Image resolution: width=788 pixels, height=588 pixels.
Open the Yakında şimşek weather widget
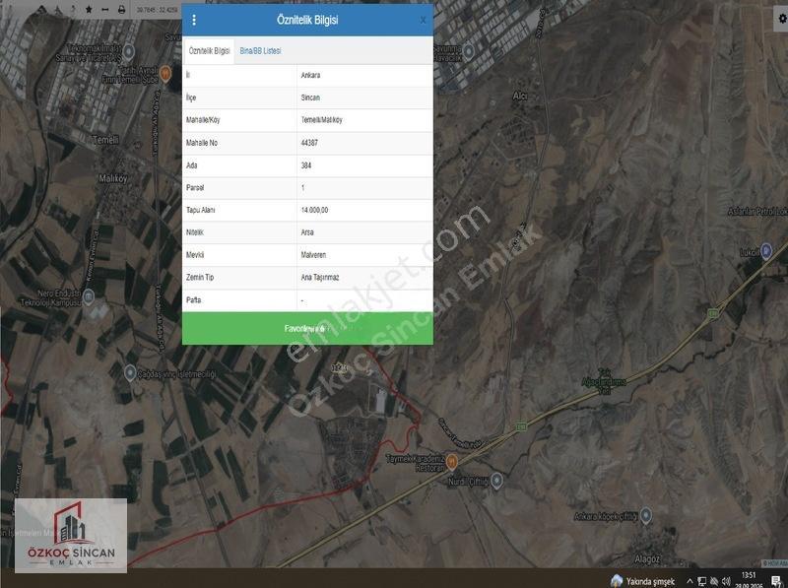coord(642,581)
